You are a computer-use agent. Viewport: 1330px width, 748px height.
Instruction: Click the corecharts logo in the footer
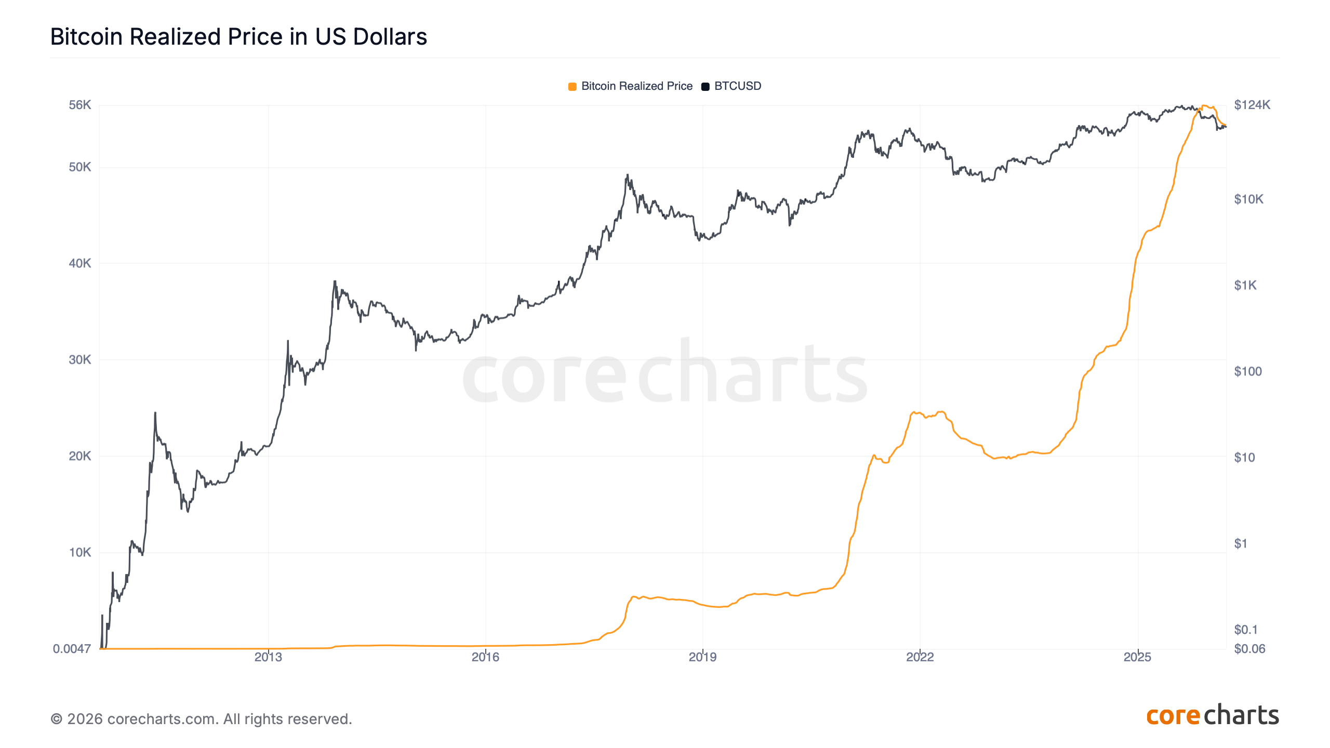point(1212,716)
